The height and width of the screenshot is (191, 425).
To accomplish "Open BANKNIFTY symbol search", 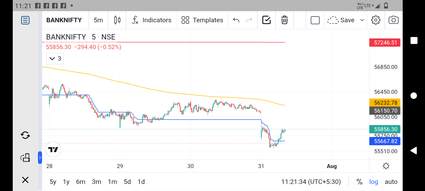I will point(64,20).
